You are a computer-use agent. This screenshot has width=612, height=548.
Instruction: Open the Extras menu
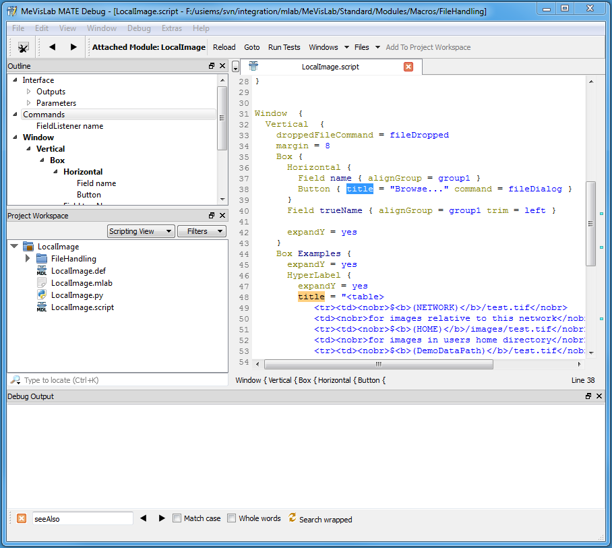172,28
